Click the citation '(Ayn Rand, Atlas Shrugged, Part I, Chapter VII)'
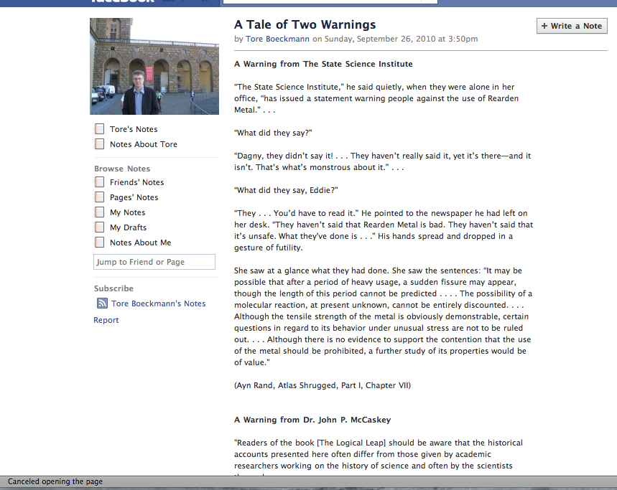 [323, 385]
